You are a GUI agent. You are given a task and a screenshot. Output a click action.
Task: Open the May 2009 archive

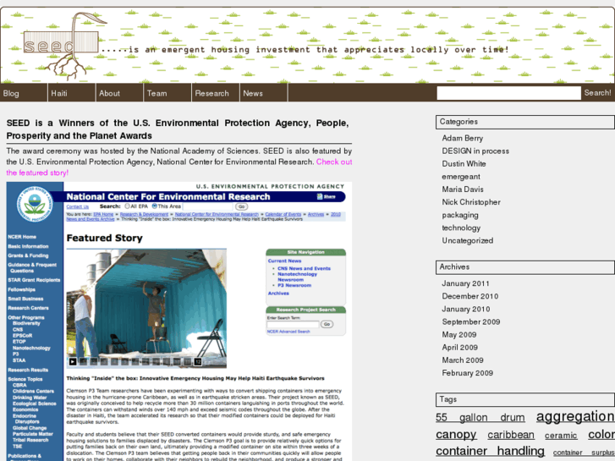(x=459, y=335)
